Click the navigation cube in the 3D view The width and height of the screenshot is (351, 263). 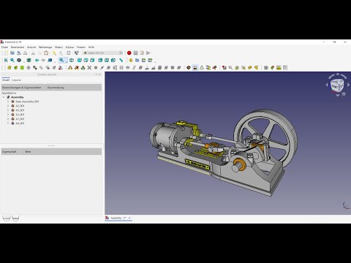coord(337,85)
